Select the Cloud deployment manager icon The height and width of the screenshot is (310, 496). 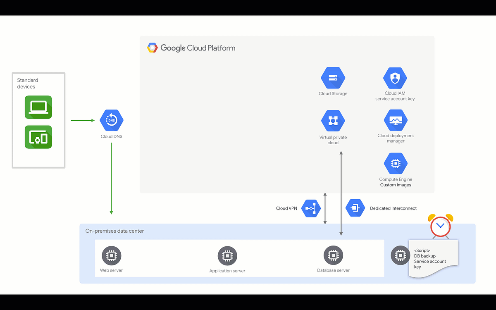(x=395, y=120)
